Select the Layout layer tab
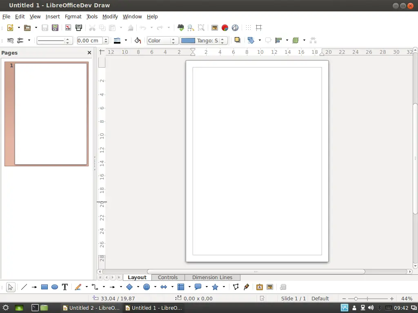 (137, 277)
